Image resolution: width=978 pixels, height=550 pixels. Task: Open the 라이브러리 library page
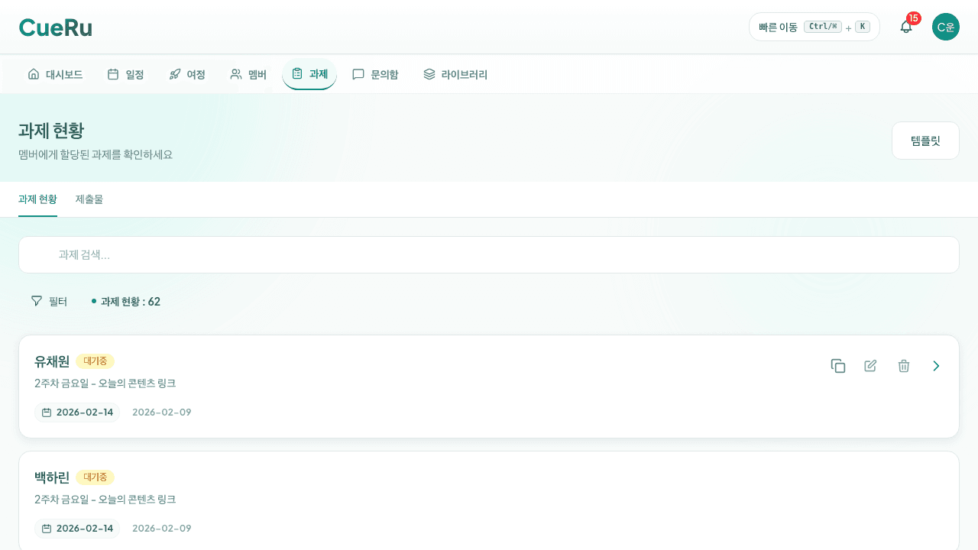pos(455,74)
